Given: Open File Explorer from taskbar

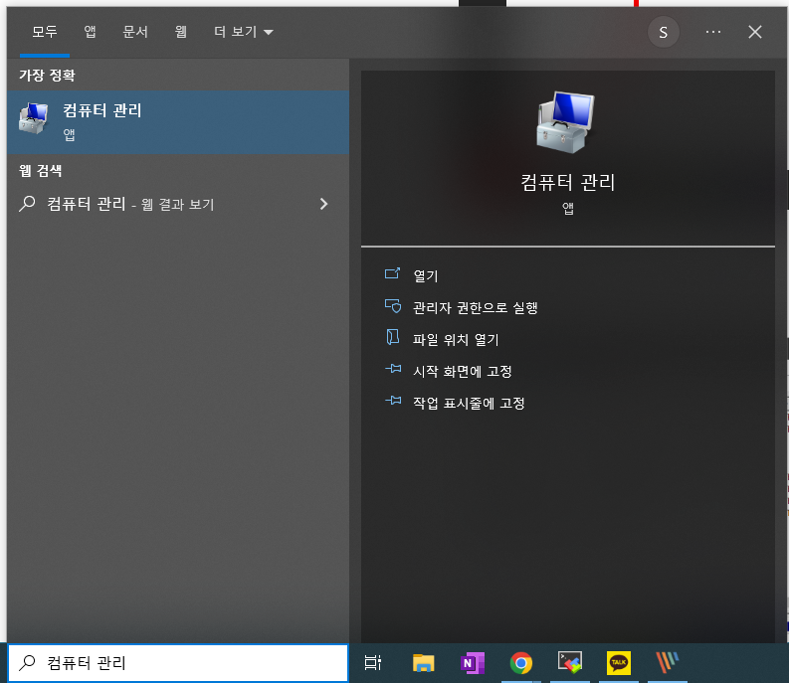Looking at the screenshot, I should [423, 663].
